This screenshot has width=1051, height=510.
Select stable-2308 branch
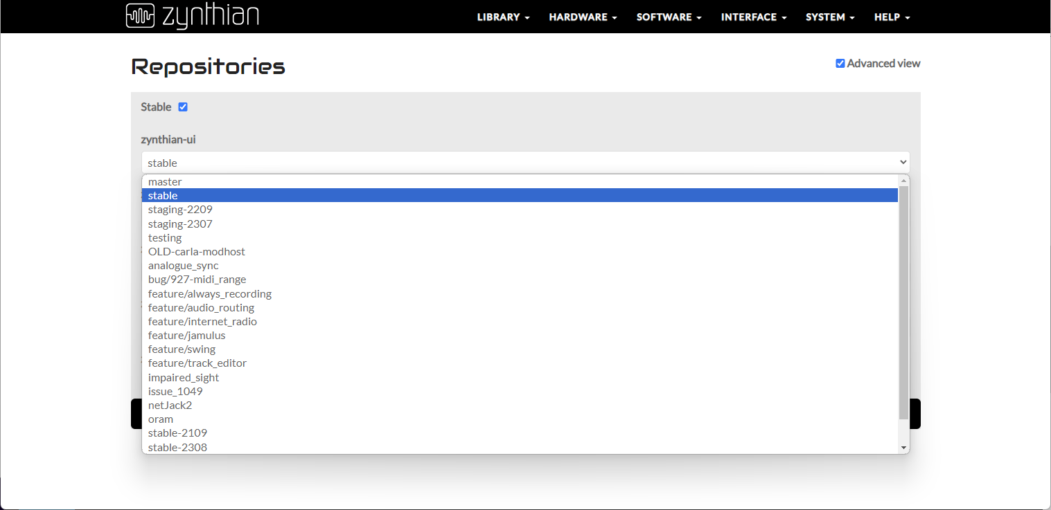click(520, 448)
